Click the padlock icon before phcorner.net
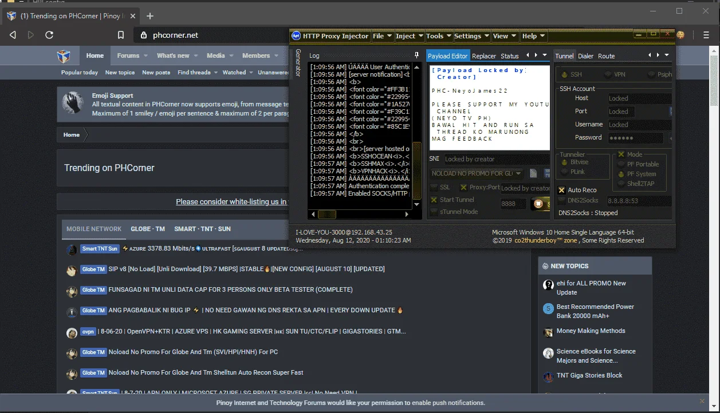The image size is (720, 413). coord(144,35)
